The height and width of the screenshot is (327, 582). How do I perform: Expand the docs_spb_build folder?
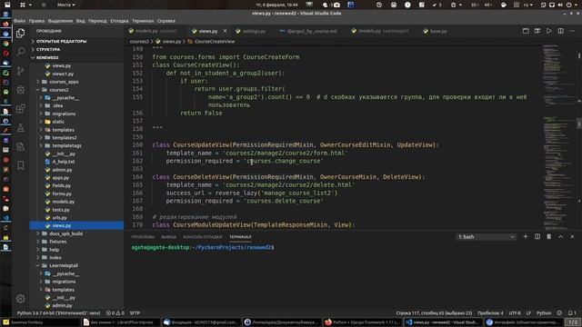[65, 233]
